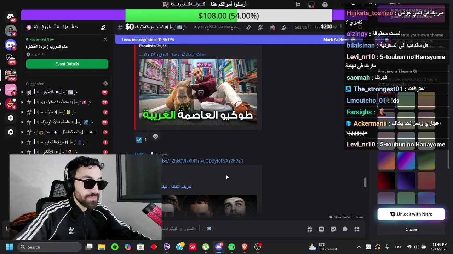The image size is (453, 254).
Task: Close the theme preview panel
Action: pyautogui.click(x=411, y=229)
